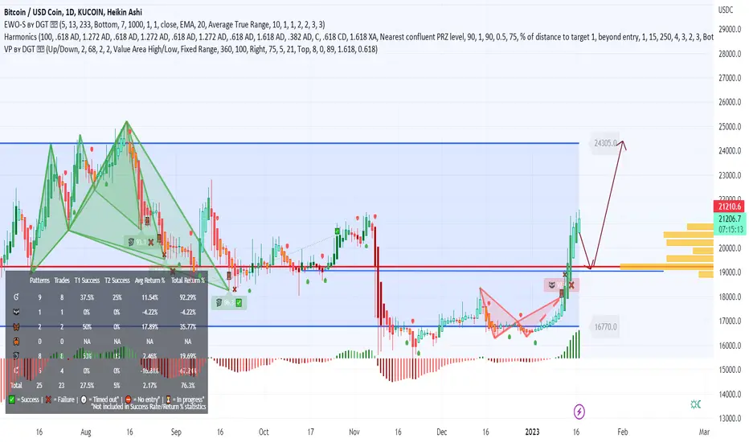
Task: Click the Feb label on time axis
Action: coord(622,432)
